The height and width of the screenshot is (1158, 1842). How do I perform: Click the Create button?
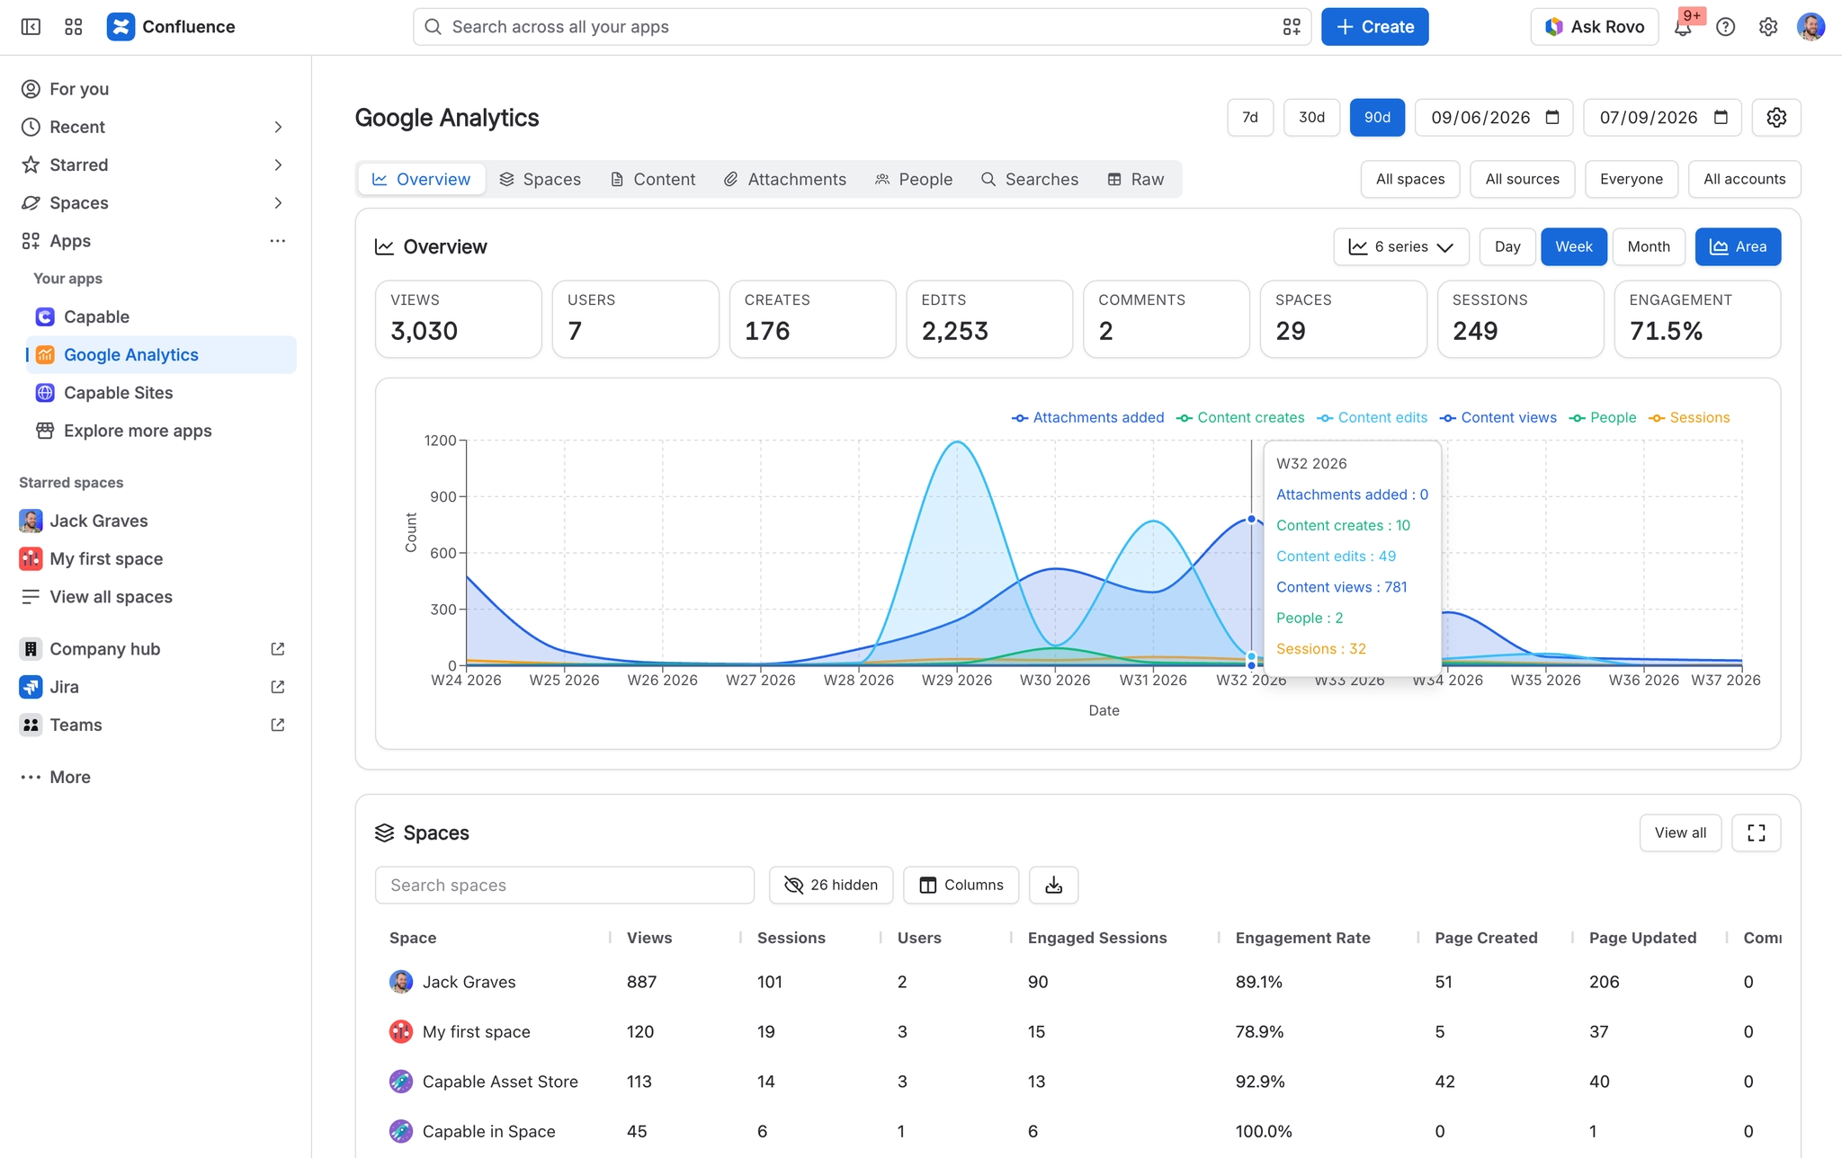[x=1374, y=27]
